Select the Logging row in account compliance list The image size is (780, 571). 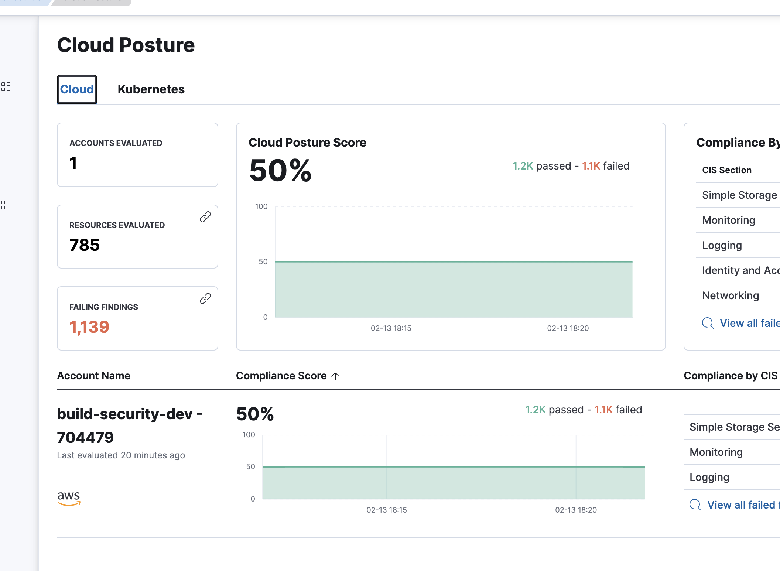tap(709, 477)
